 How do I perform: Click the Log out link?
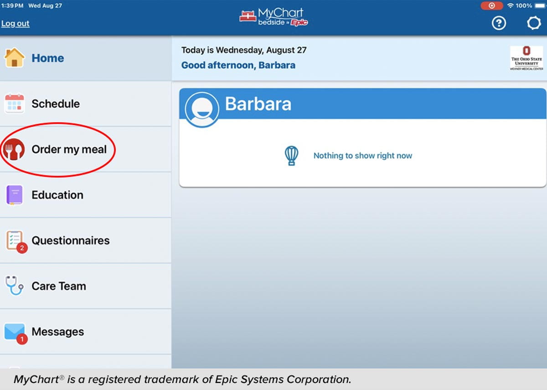15,23
